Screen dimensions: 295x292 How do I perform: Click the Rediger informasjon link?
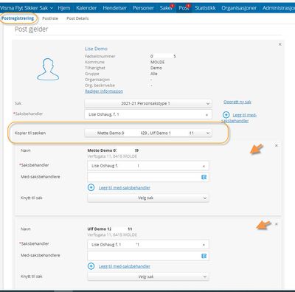coord(104,91)
